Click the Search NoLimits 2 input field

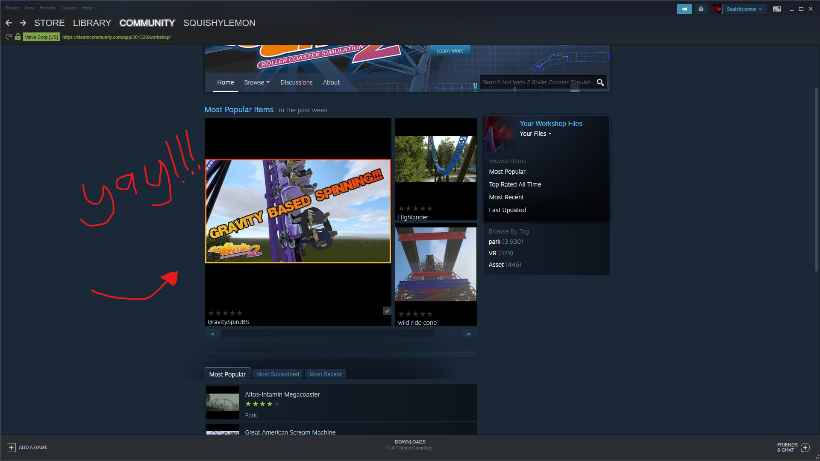(x=537, y=82)
